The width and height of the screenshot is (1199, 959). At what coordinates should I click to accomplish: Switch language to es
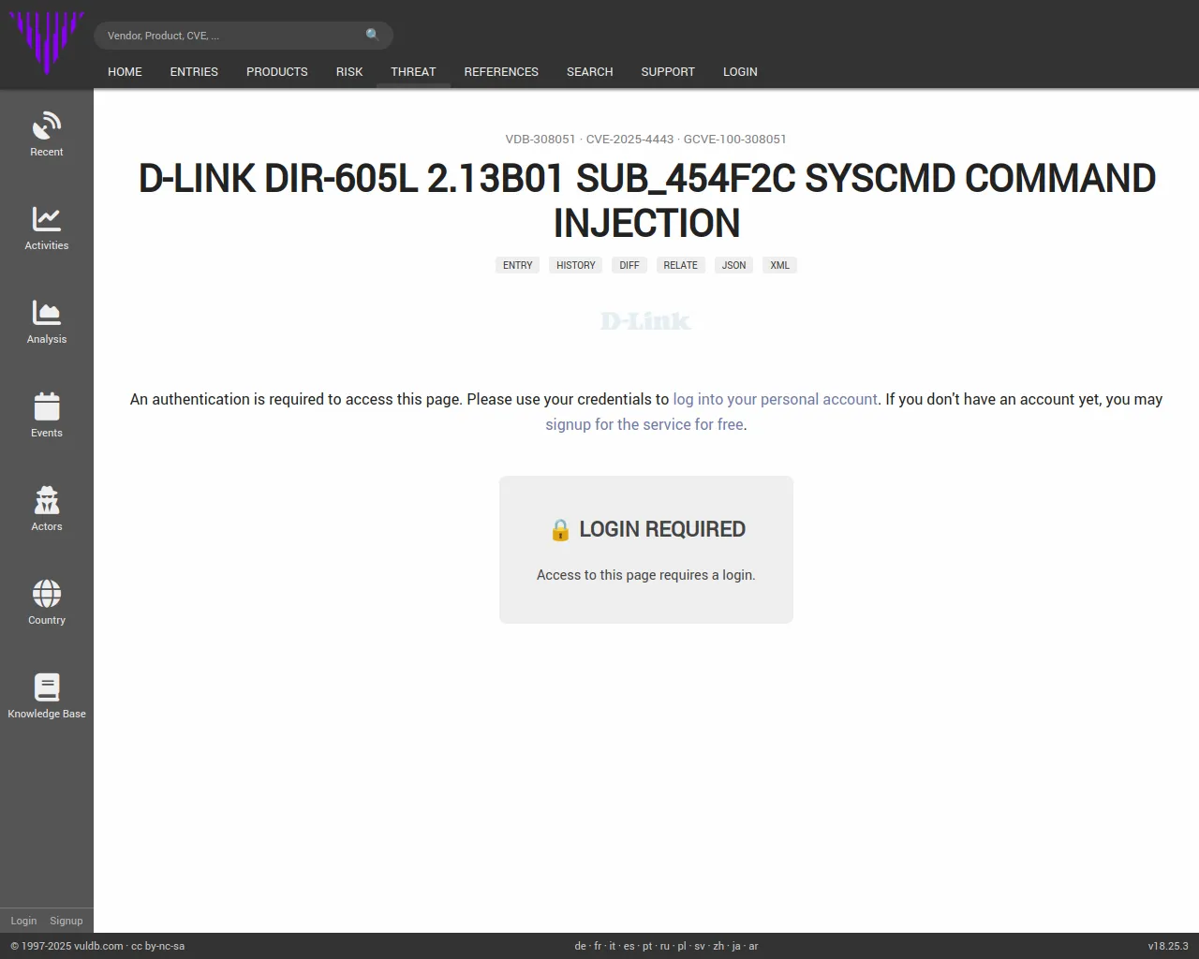629,946
